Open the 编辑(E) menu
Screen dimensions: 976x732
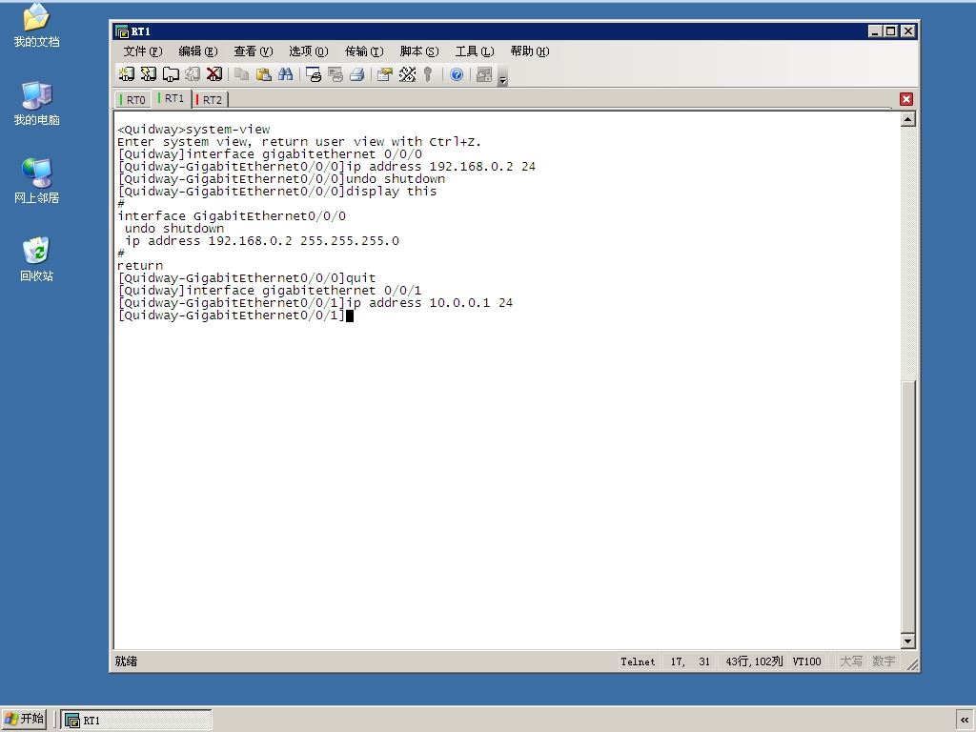point(198,51)
